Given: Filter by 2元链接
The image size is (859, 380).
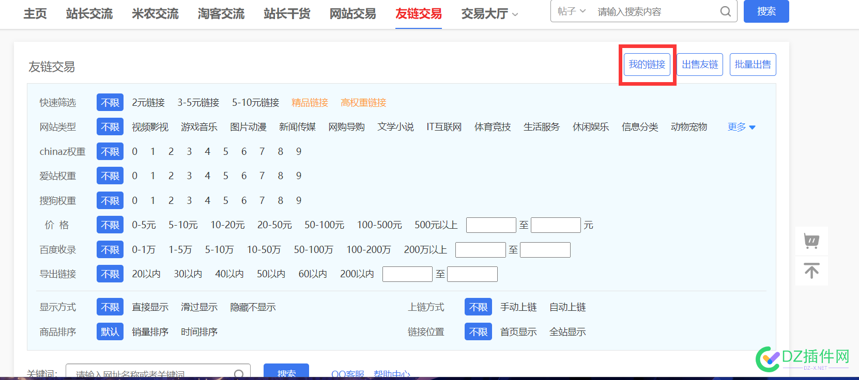Looking at the screenshot, I should pyautogui.click(x=148, y=103).
